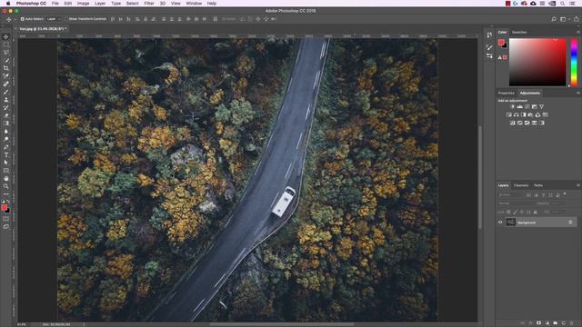The image size is (582, 327).
Task: Toggle Lock position in Layers panel
Action: click(521, 212)
